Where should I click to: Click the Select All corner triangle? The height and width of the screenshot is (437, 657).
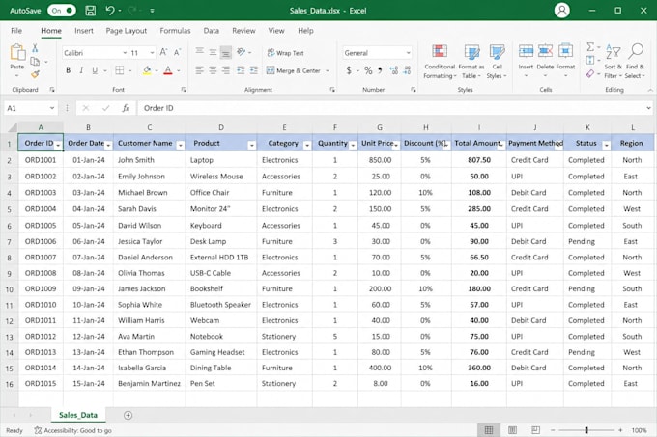click(x=13, y=127)
